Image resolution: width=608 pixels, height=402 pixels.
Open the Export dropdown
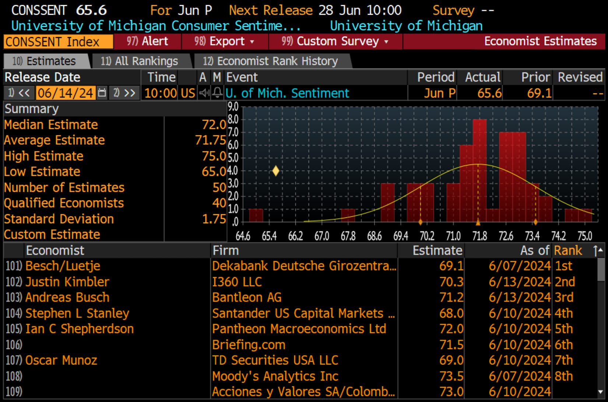tap(225, 41)
